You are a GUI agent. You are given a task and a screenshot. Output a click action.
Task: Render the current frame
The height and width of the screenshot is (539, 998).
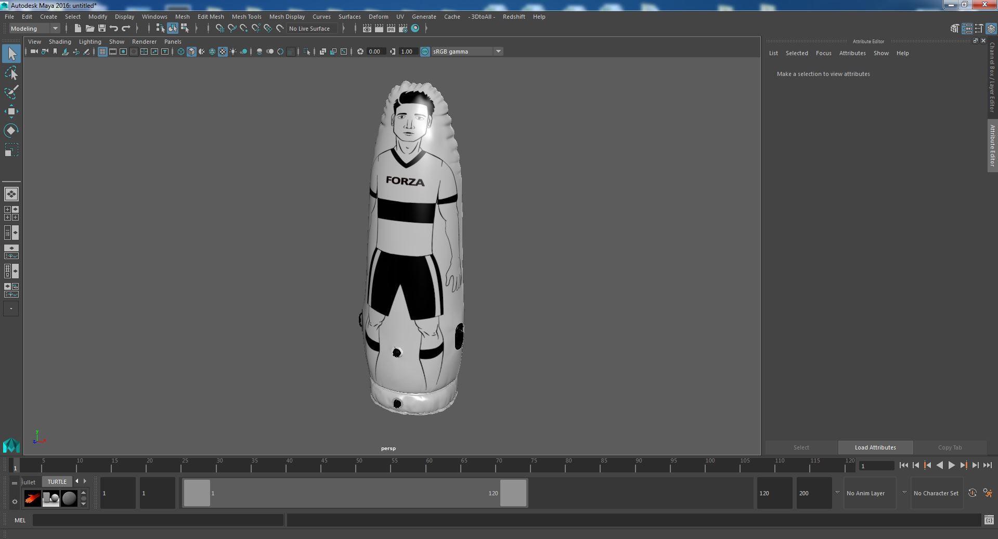point(379,28)
